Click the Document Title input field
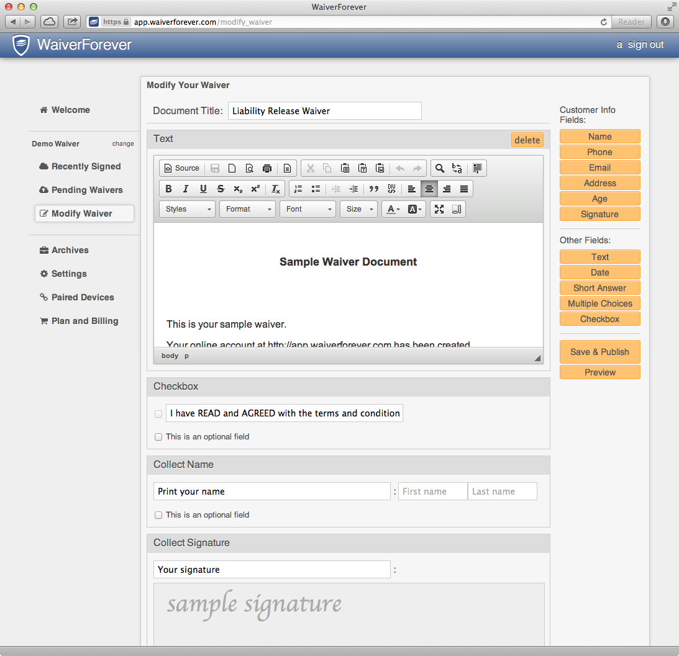 coord(325,110)
